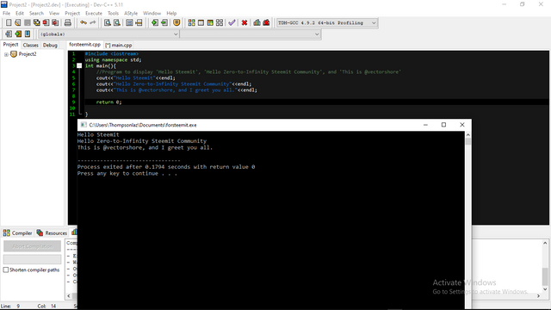Click the Undo arrow icon
The width and height of the screenshot is (551, 310).
point(84,23)
